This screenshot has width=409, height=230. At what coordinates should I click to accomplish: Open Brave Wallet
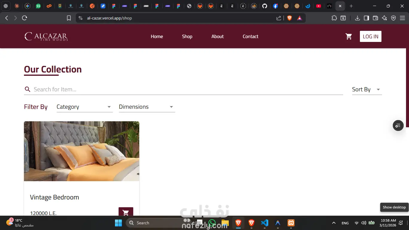point(375,18)
